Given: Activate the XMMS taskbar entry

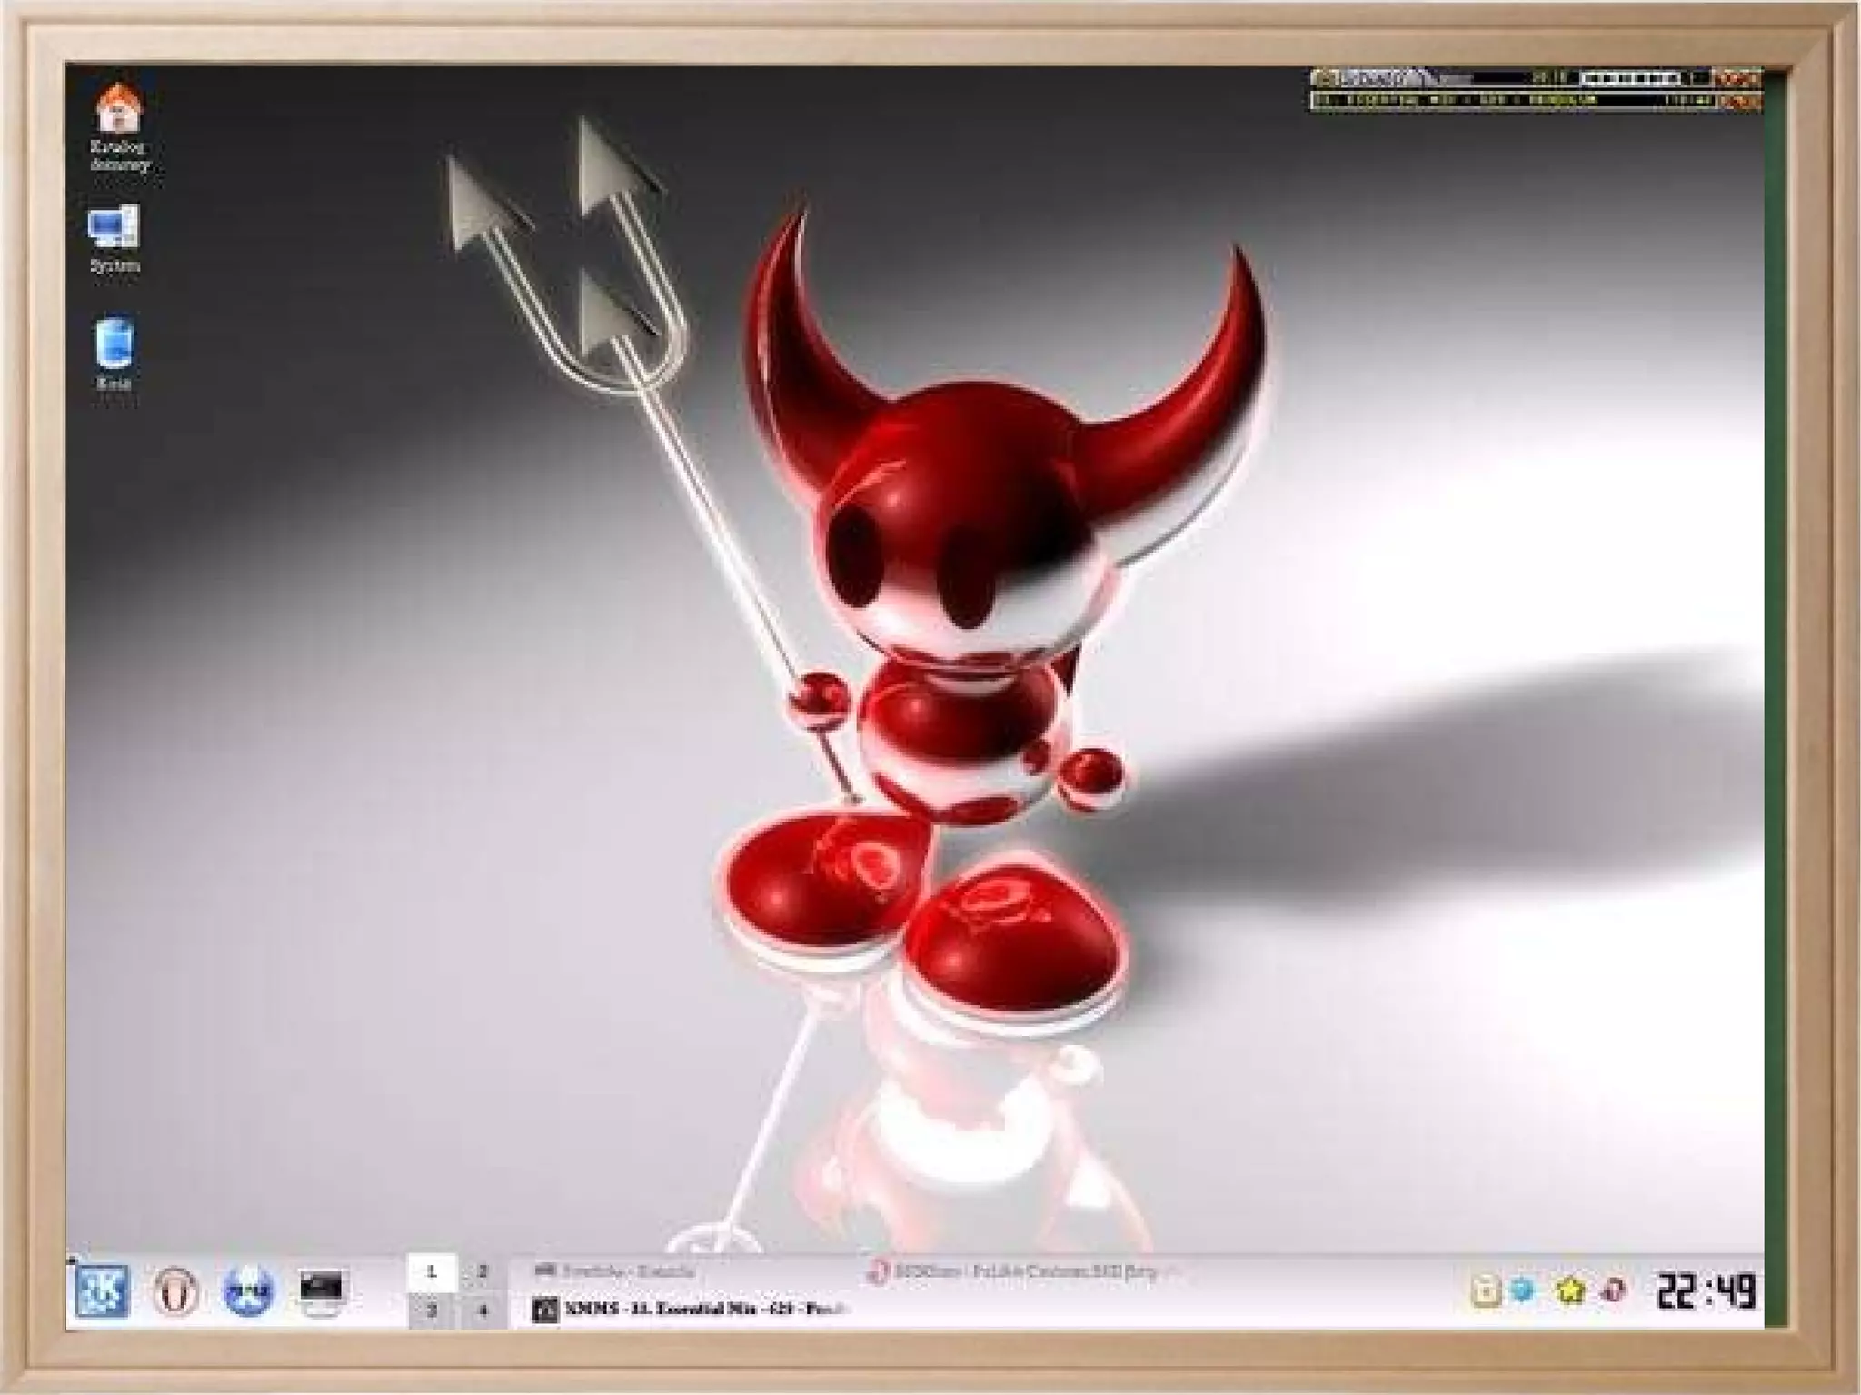Looking at the screenshot, I should (x=691, y=1310).
